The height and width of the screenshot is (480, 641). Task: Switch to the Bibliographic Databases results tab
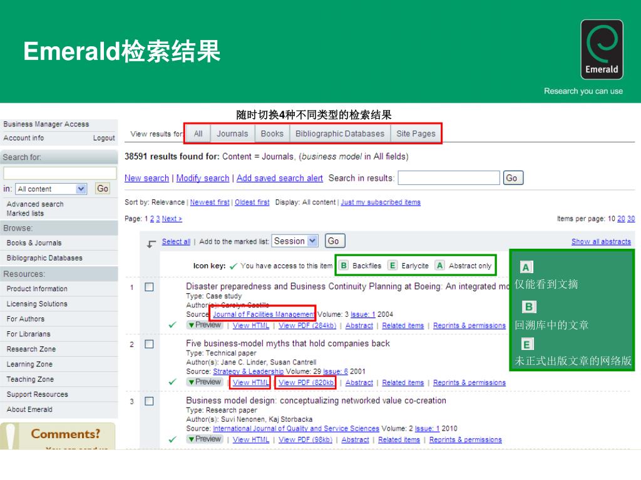pos(340,134)
